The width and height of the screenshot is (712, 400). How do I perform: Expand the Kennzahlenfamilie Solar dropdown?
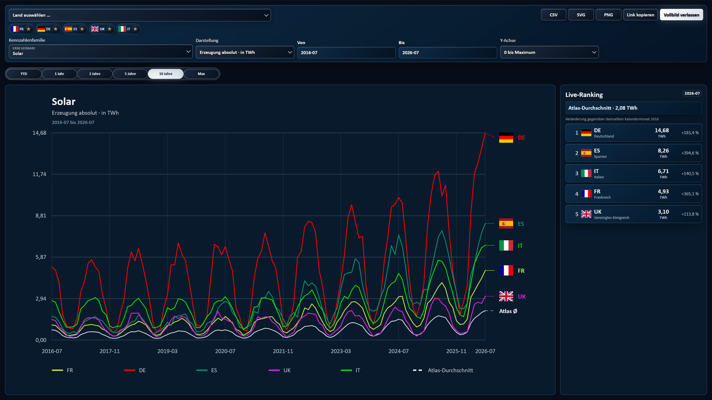tap(100, 51)
